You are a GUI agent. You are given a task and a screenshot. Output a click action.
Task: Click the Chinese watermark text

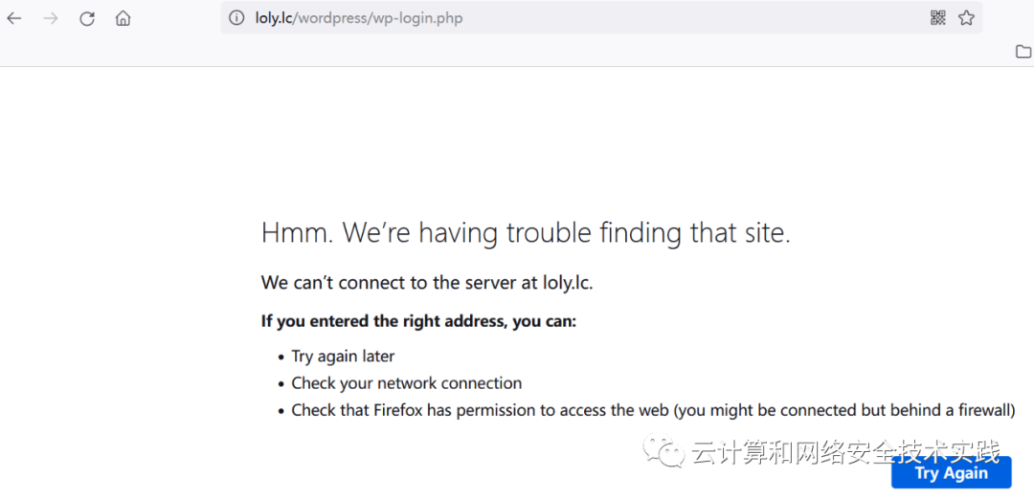tap(846, 452)
